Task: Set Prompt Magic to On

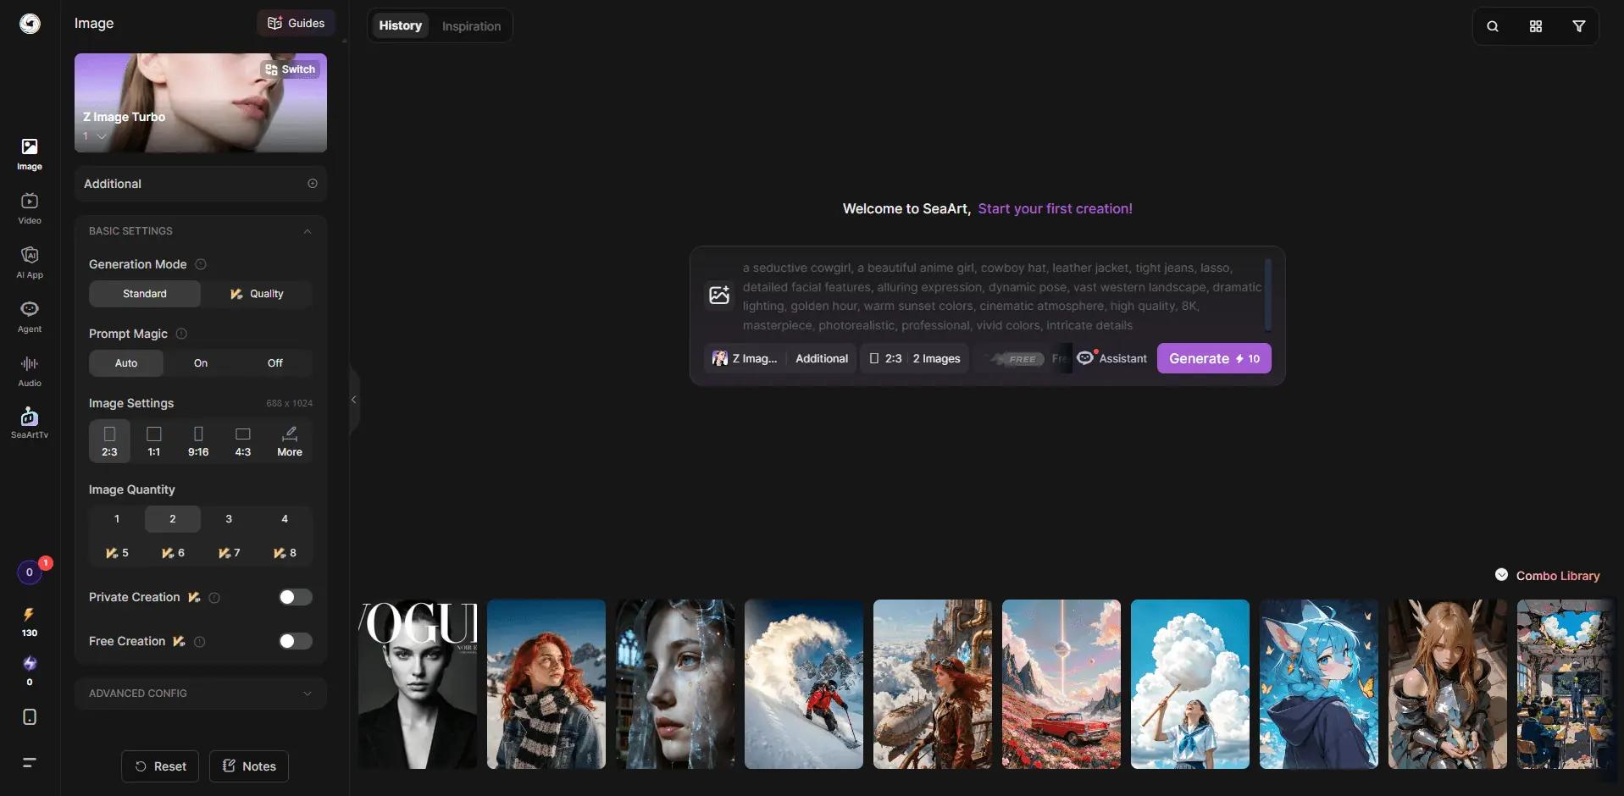Action: tap(201, 363)
